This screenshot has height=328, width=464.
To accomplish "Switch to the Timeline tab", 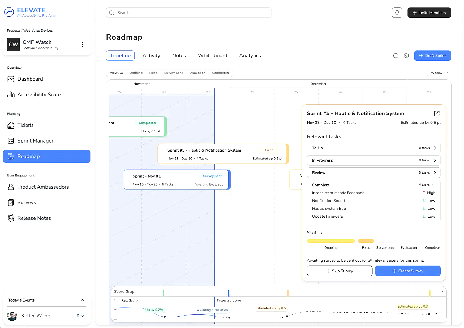I will (x=120, y=56).
